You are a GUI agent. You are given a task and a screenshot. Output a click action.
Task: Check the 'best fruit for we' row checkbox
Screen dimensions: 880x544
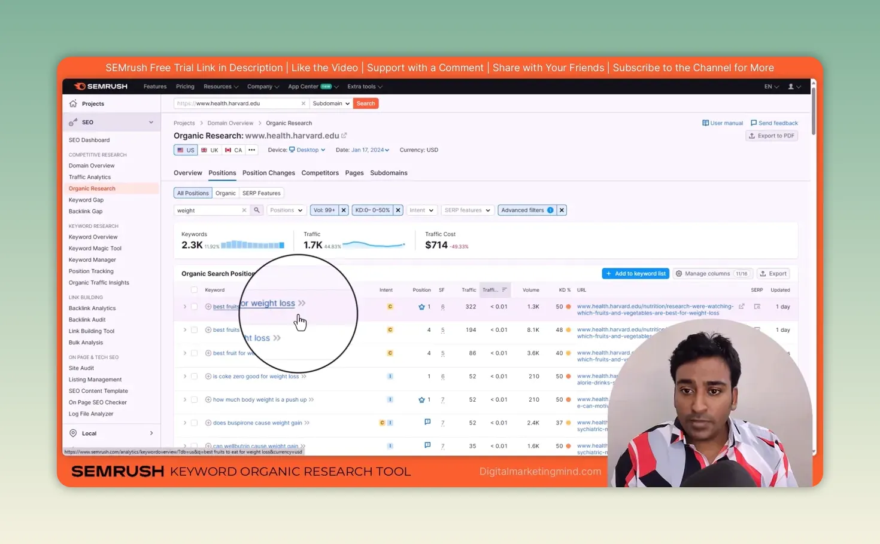click(x=194, y=353)
